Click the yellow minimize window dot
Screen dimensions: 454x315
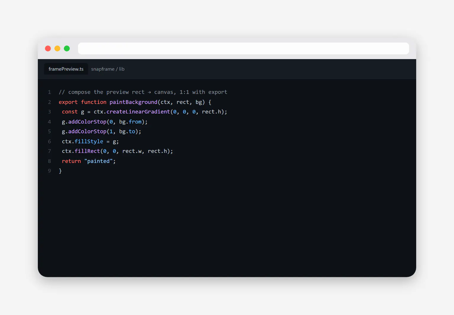(x=57, y=48)
